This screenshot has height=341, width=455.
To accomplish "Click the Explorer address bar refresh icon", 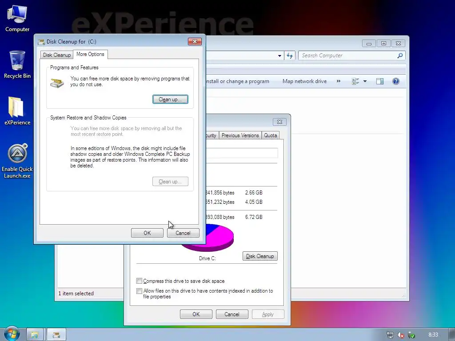I will (x=290, y=56).
